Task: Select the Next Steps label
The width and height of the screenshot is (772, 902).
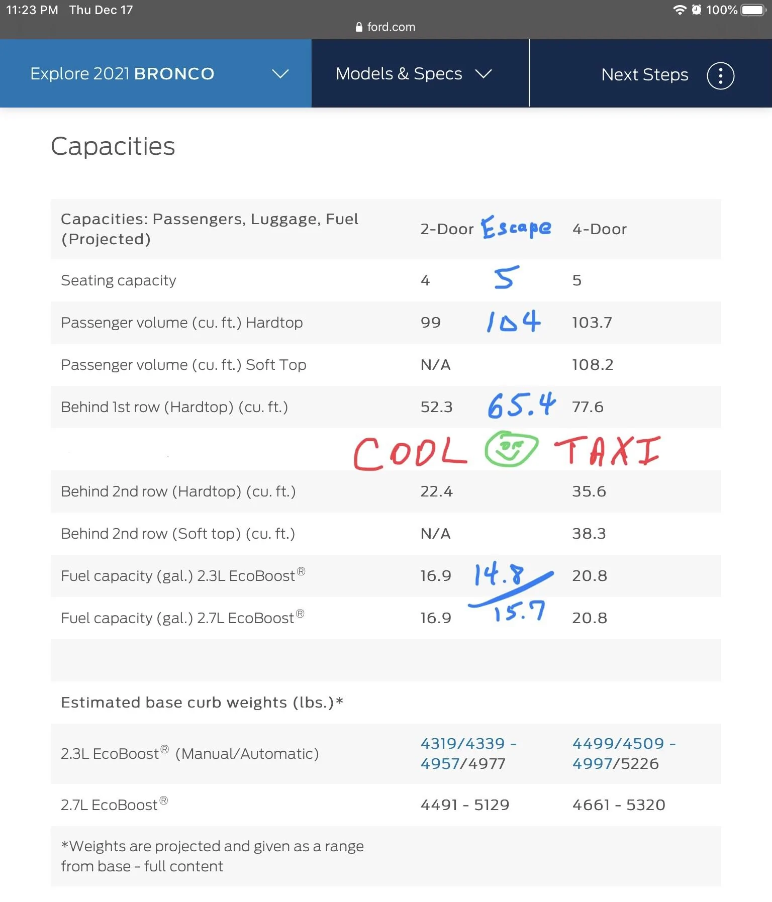Action: tap(645, 75)
